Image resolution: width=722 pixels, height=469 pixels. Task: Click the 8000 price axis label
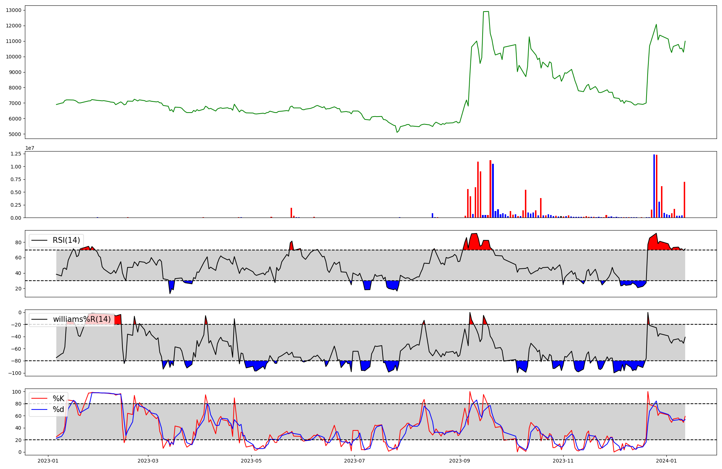(x=15, y=88)
